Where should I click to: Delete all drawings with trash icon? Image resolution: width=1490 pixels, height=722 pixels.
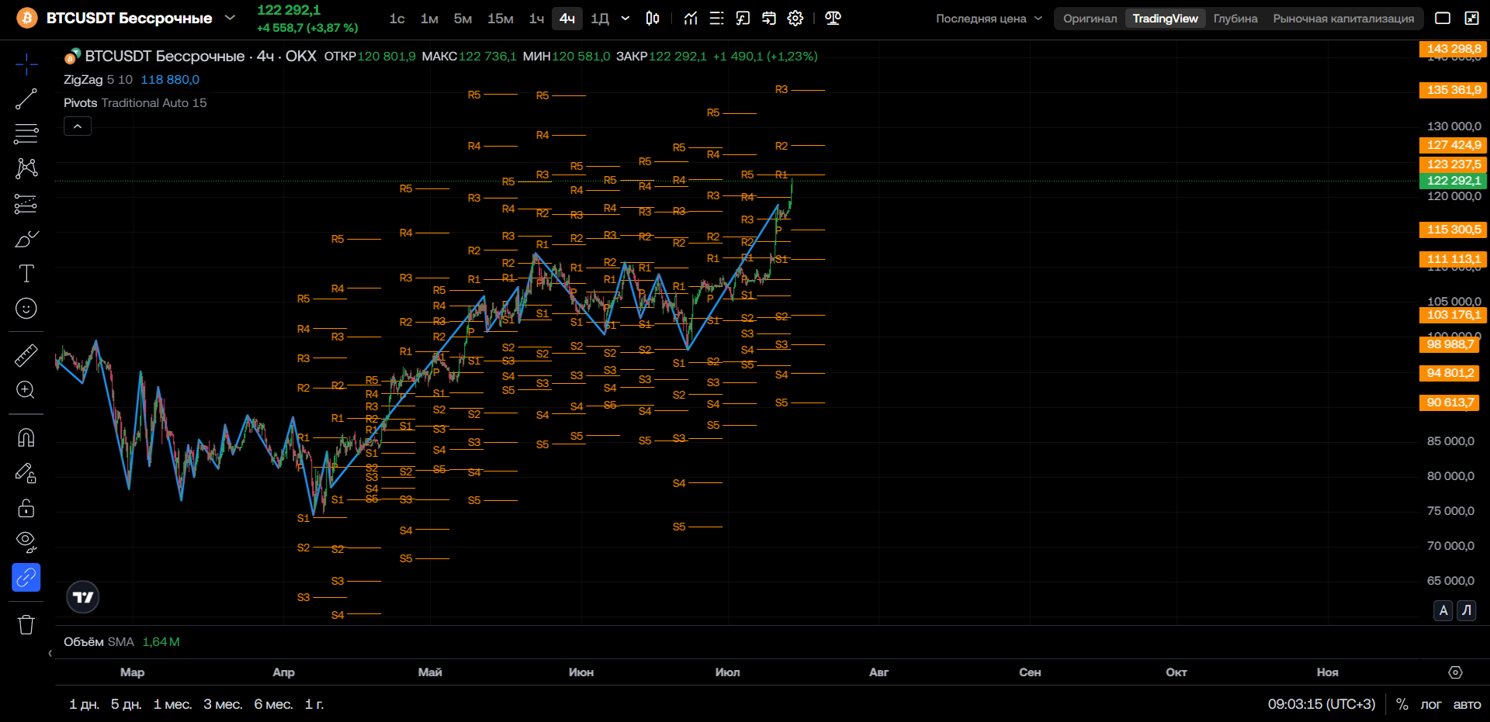click(x=26, y=624)
